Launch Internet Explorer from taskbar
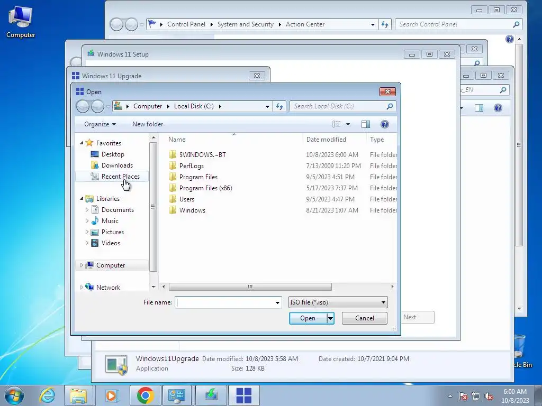Viewport: 542px width, 406px height. click(47, 395)
